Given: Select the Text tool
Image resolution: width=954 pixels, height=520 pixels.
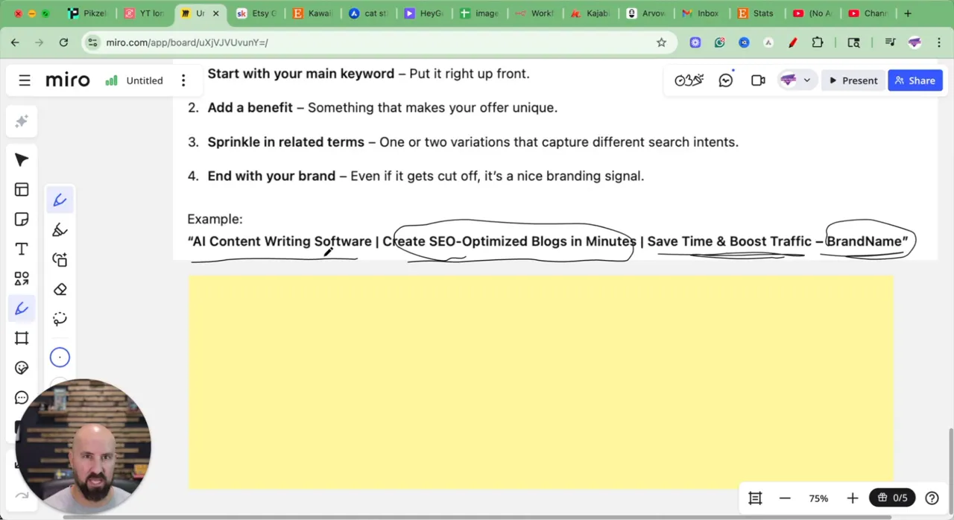Looking at the screenshot, I should tap(22, 249).
